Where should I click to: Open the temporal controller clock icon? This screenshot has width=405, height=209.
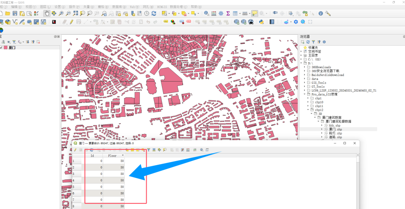point(147,13)
